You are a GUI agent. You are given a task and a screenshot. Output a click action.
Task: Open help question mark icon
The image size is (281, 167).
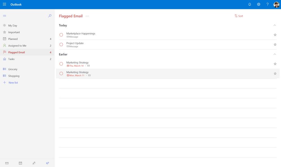267,4
